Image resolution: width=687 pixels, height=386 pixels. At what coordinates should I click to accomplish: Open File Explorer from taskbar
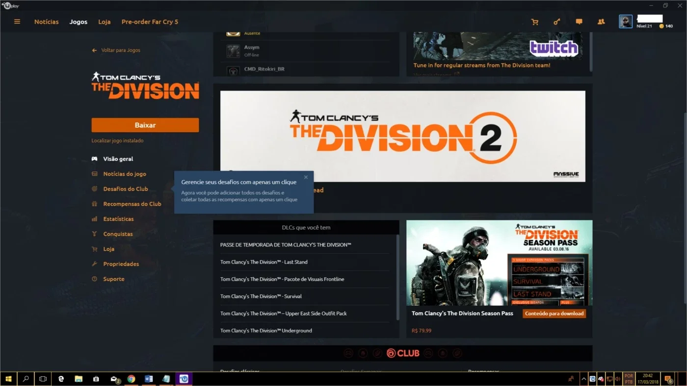(x=79, y=379)
